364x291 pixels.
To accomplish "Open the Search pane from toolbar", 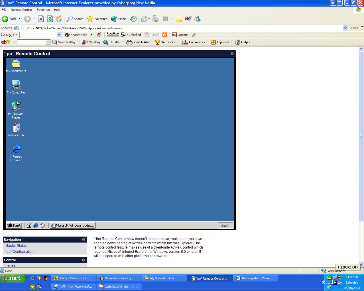I will point(75,19).
